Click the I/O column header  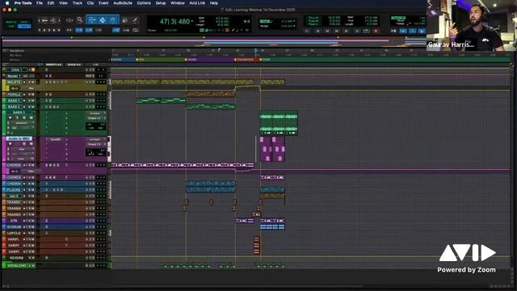point(95,65)
